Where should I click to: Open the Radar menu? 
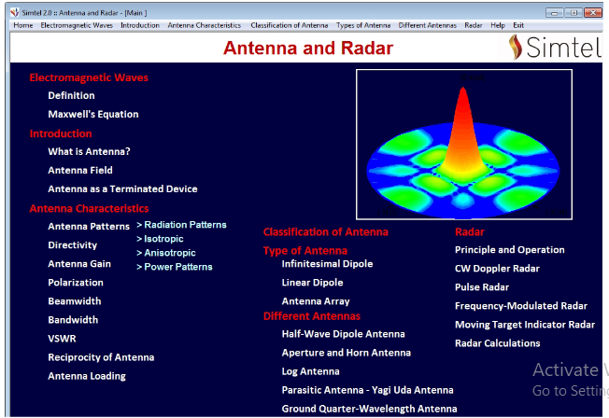point(474,25)
